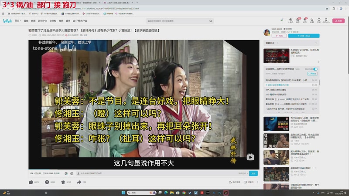Open File Explorer from taskbar
The width and height of the screenshot is (349, 196).
[172, 193]
